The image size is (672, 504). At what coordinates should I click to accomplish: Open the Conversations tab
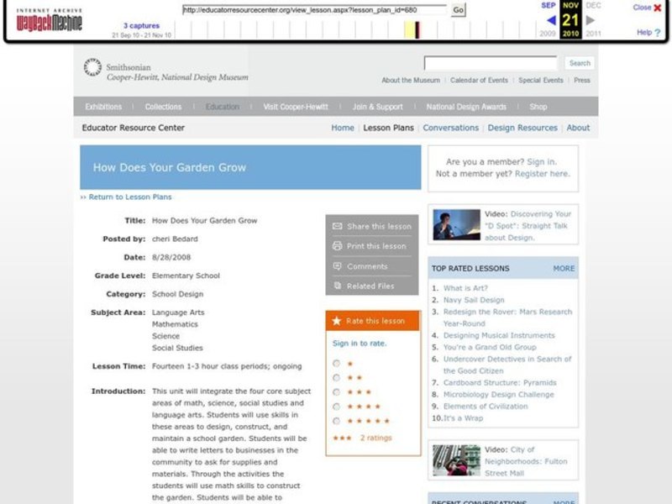[x=450, y=128]
